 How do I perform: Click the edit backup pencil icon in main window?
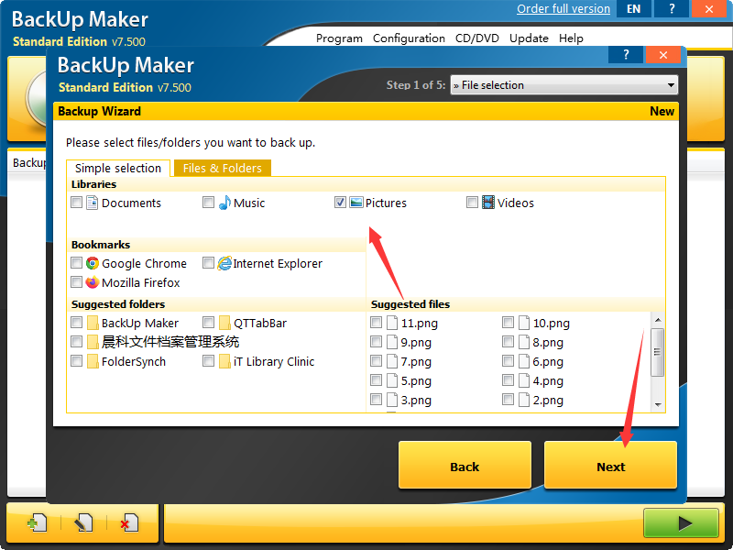point(83,522)
